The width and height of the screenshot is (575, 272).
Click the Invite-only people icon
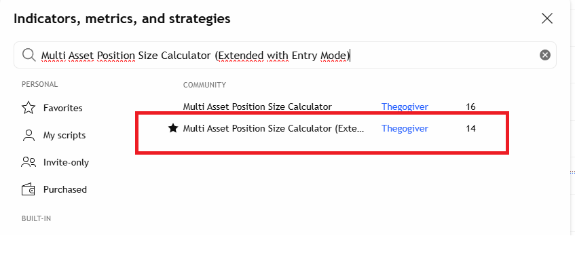click(29, 162)
